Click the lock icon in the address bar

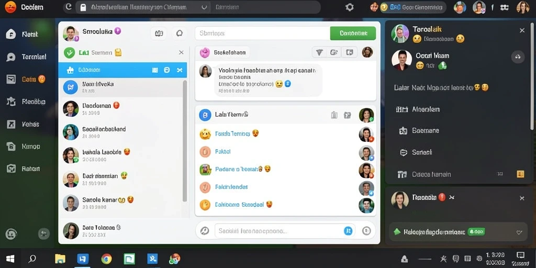(x=83, y=7)
